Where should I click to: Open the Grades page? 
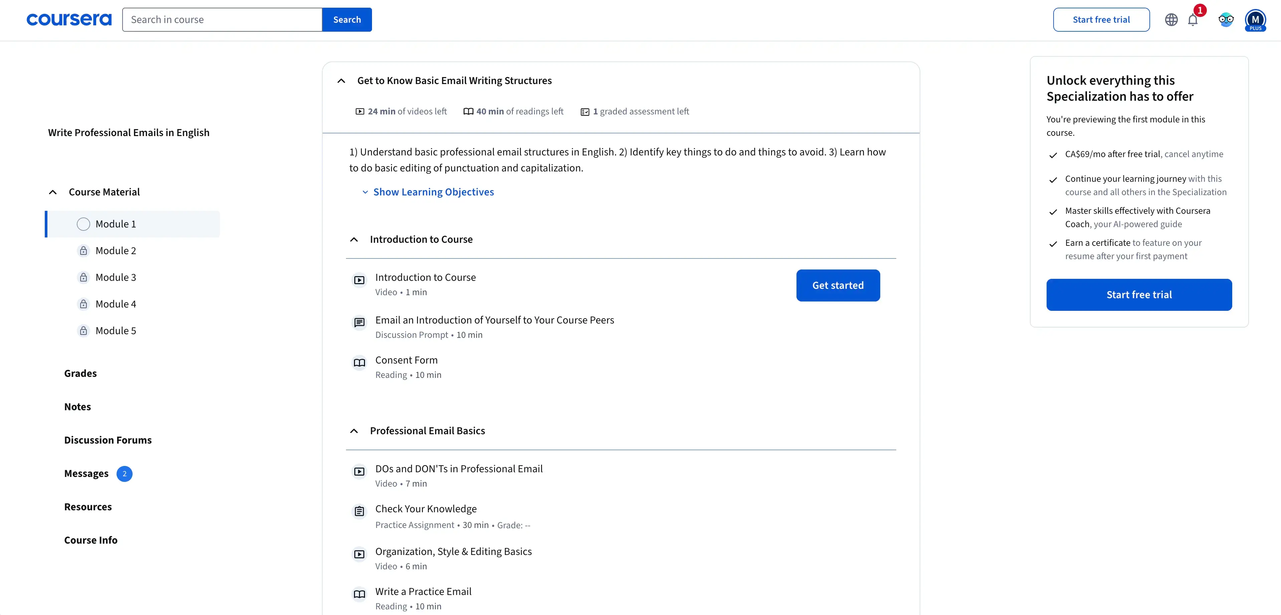coord(80,373)
